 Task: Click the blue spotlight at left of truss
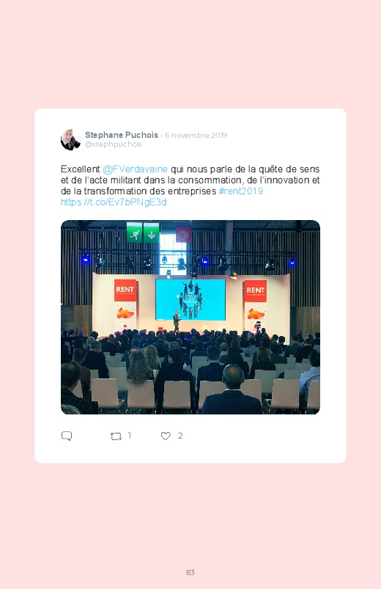(x=86, y=259)
